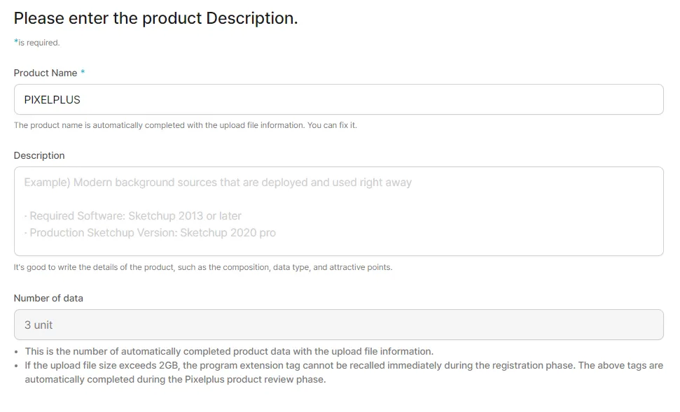Click the product name auto-completion hint text
Viewport: 680px width, 412px height.
click(186, 125)
